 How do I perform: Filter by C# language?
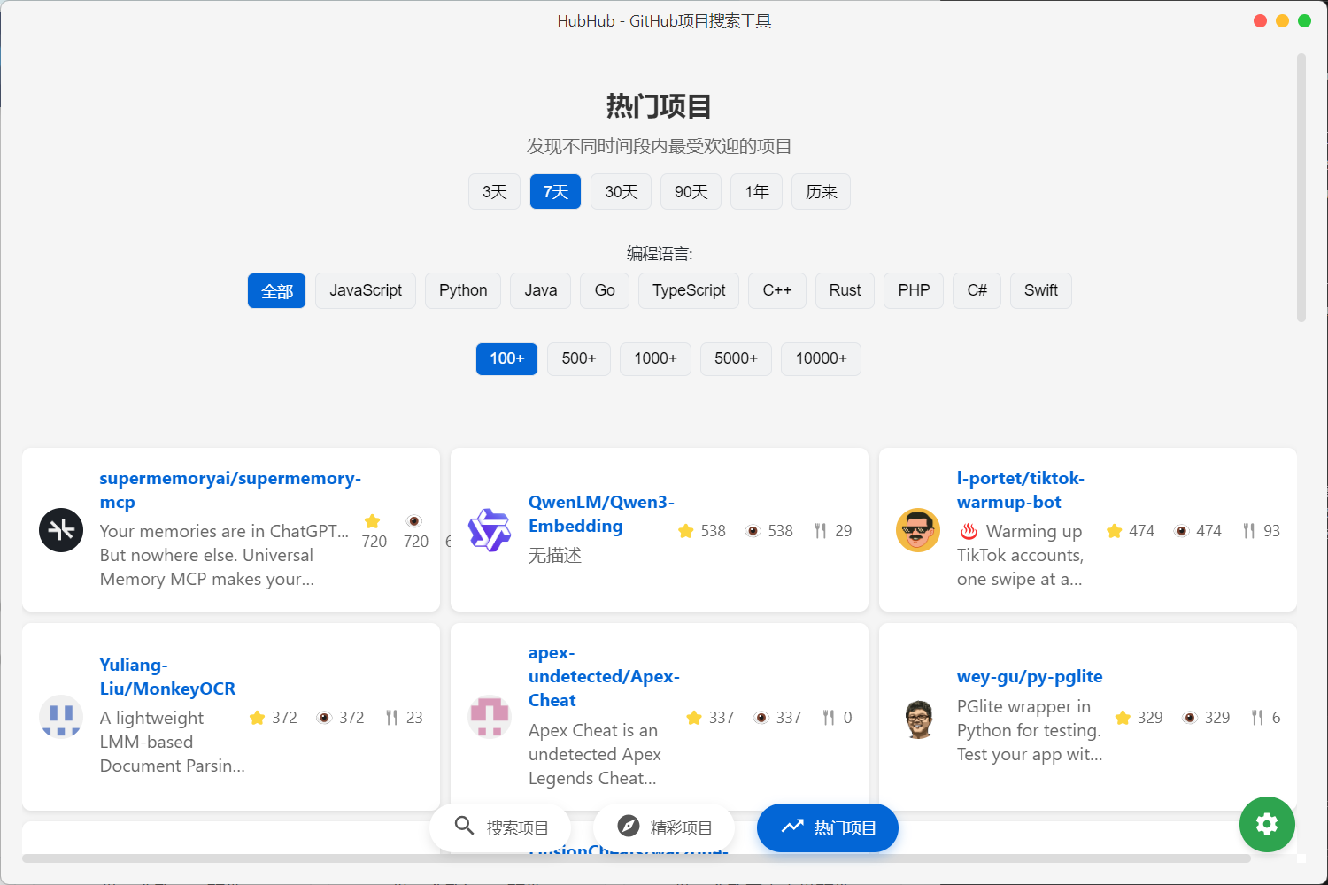[x=977, y=291]
